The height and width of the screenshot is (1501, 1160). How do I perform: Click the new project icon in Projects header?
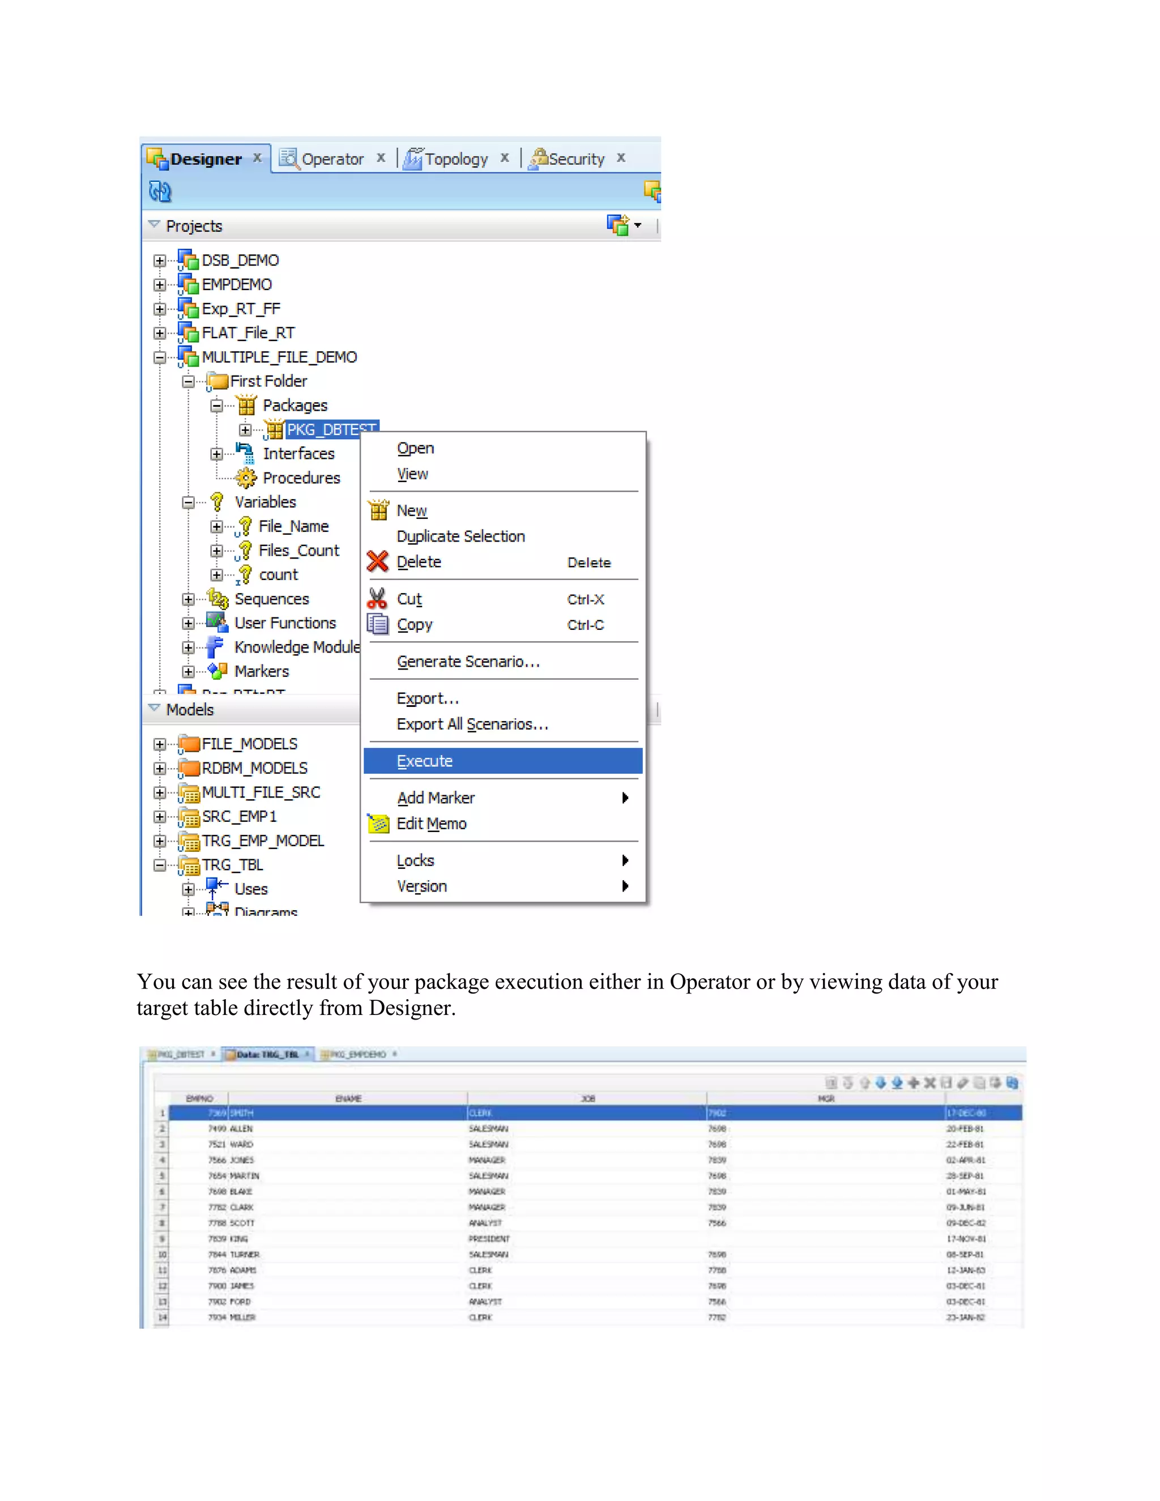(618, 225)
